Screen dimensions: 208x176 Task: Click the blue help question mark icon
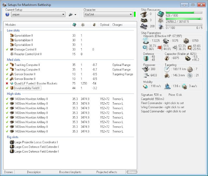tap(7, 14)
